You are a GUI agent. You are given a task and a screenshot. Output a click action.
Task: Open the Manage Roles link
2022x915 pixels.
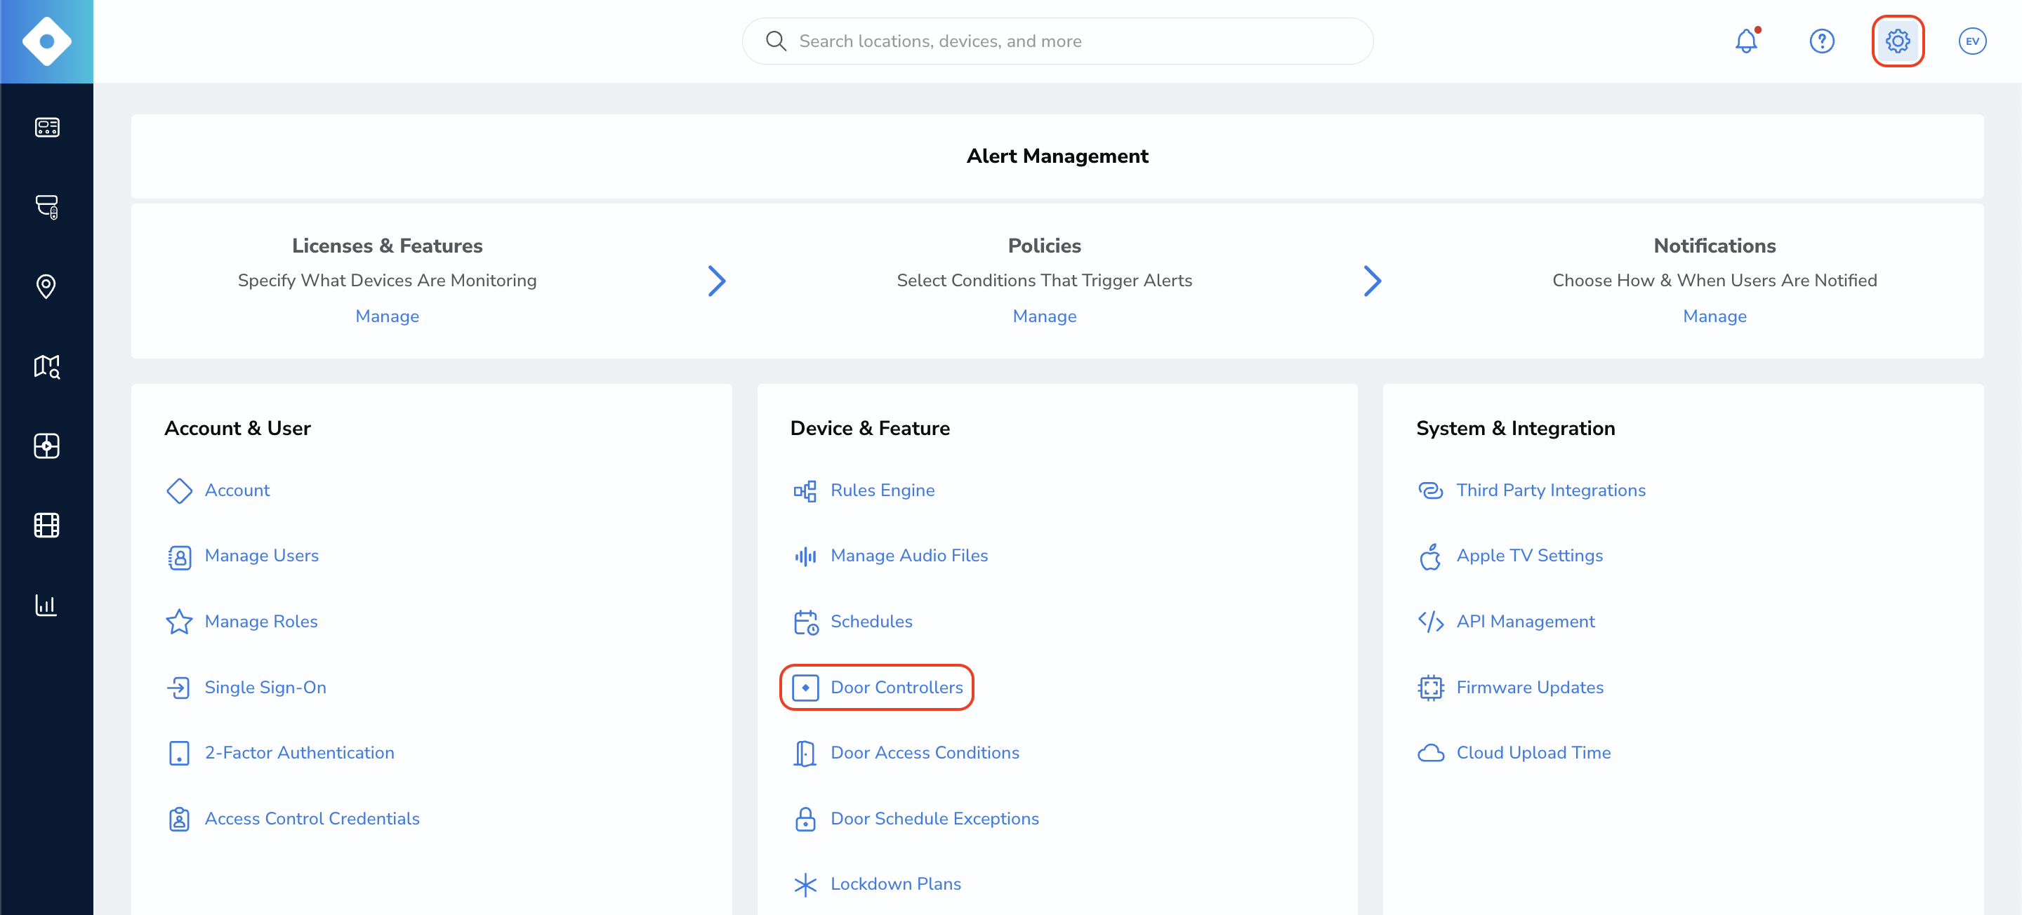click(x=260, y=622)
